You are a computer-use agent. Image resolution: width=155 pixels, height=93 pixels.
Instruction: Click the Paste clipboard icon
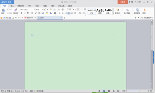point(3,10)
